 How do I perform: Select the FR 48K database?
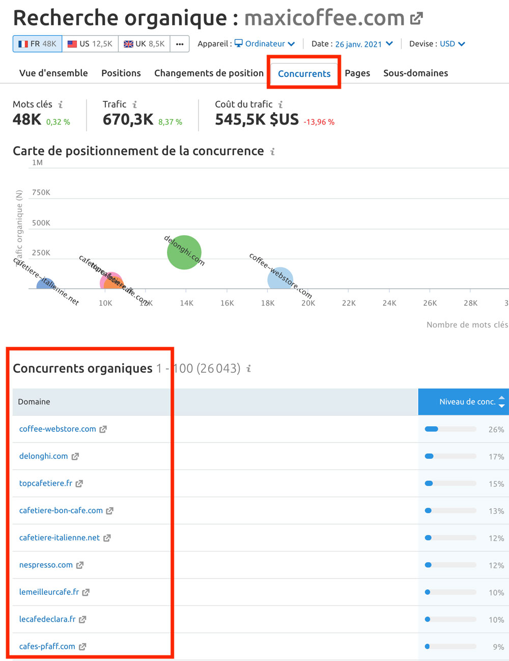tap(37, 44)
